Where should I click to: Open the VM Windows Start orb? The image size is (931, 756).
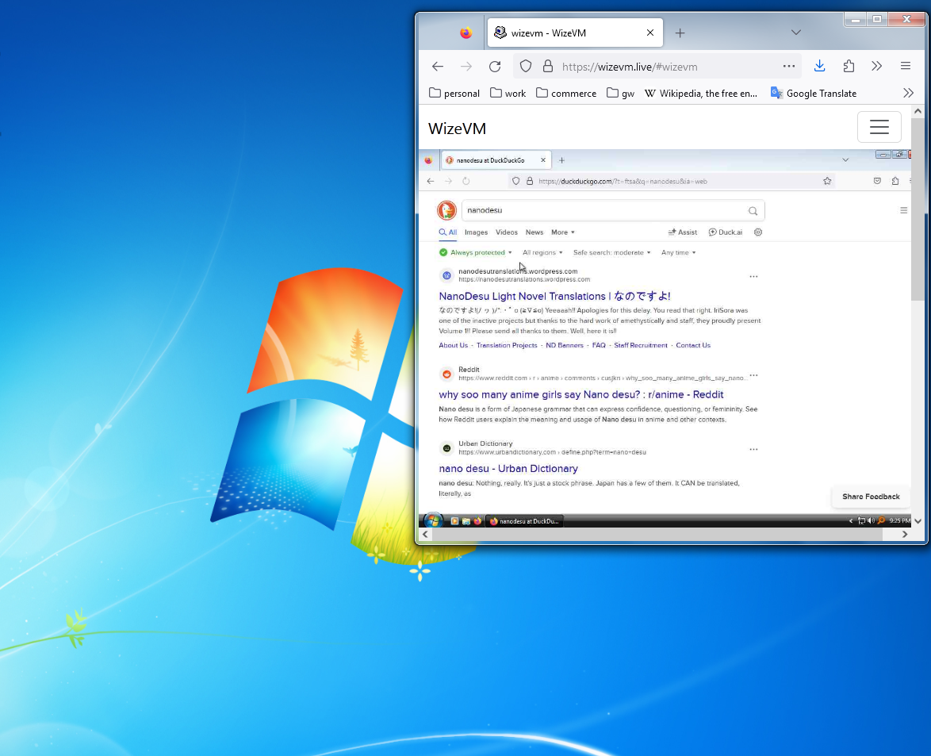coord(434,521)
